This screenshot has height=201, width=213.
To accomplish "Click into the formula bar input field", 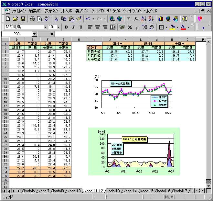I will (129, 34).
